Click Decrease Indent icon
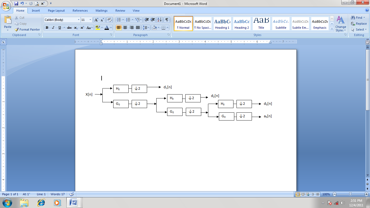Image resolution: width=370 pixels, height=208 pixels. [147, 20]
